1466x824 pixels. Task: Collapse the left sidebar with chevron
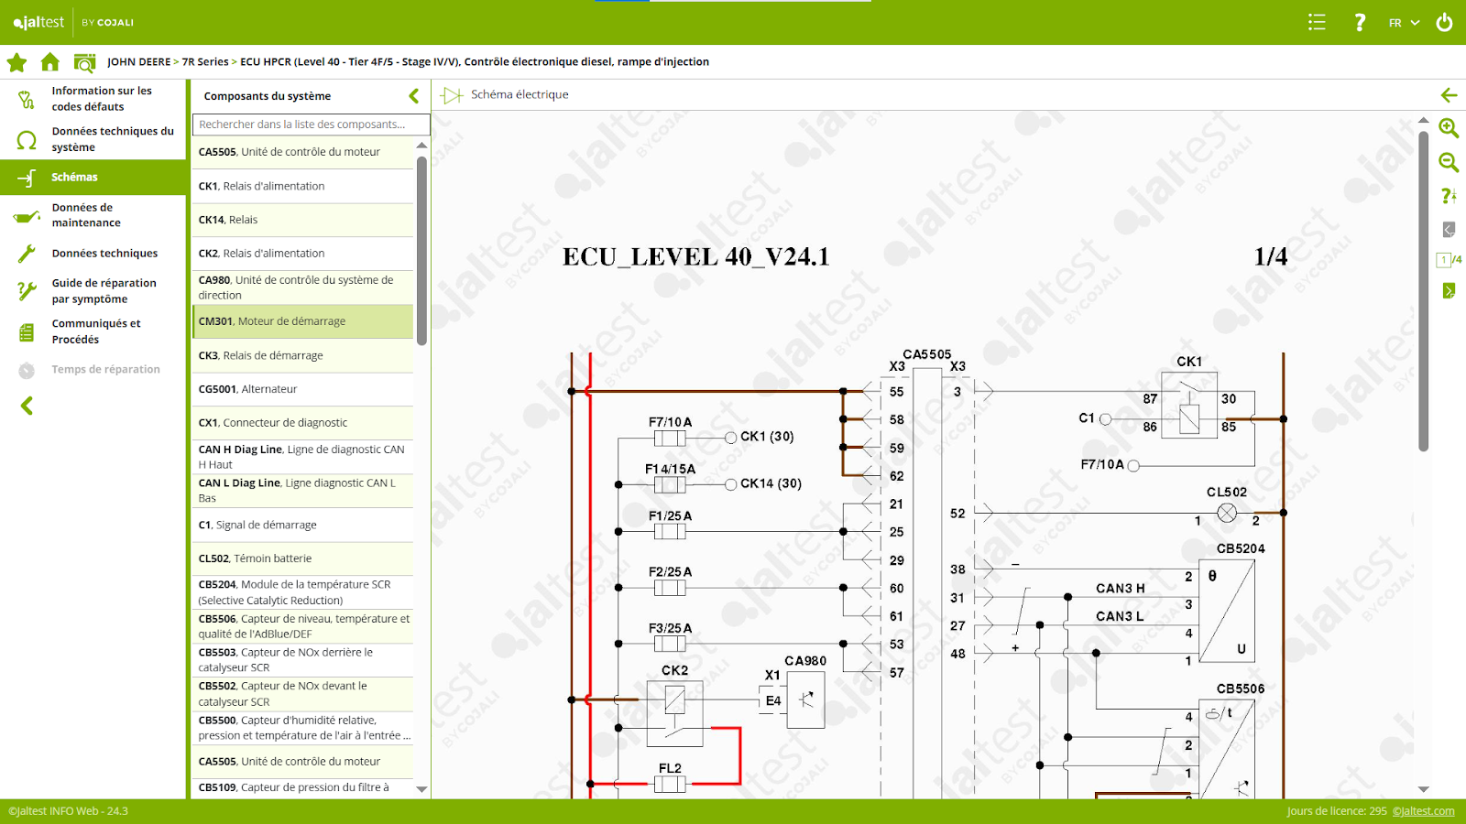[x=27, y=406]
